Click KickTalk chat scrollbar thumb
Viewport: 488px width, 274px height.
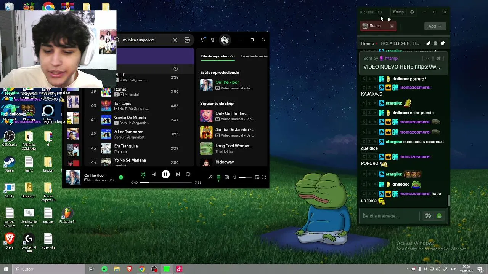click(449, 200)
